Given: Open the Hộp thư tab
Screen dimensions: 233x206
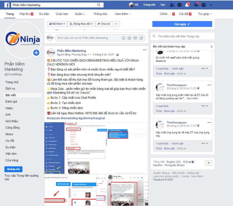Looking at the screenshot, I should [26, 14].
